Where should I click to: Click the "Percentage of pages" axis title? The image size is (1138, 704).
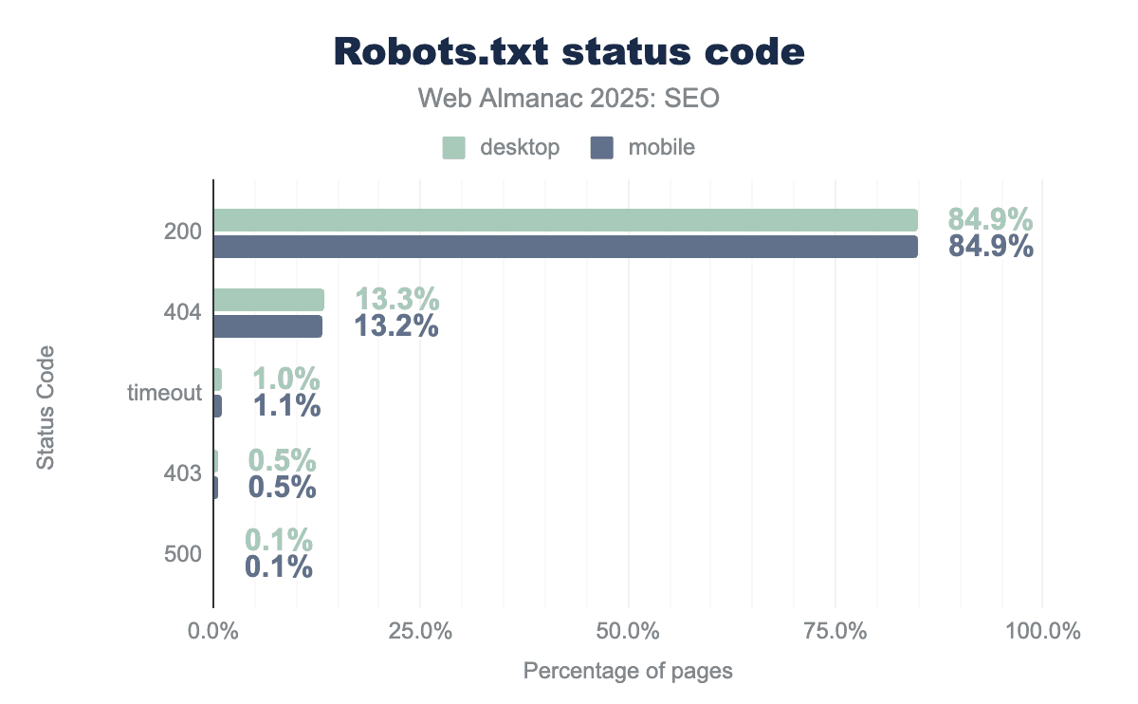click(628, 671)
